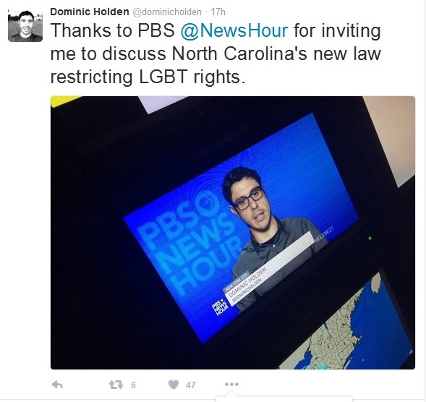Viewport: 426px width, 402px height.
Task: Click the popup caret below the more icon
Action: point(231,394)
